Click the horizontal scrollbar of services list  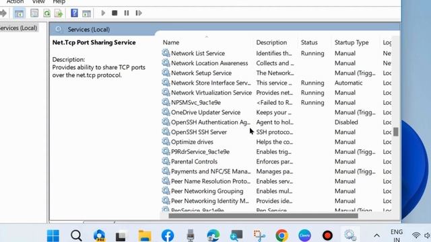pos(263,216)
